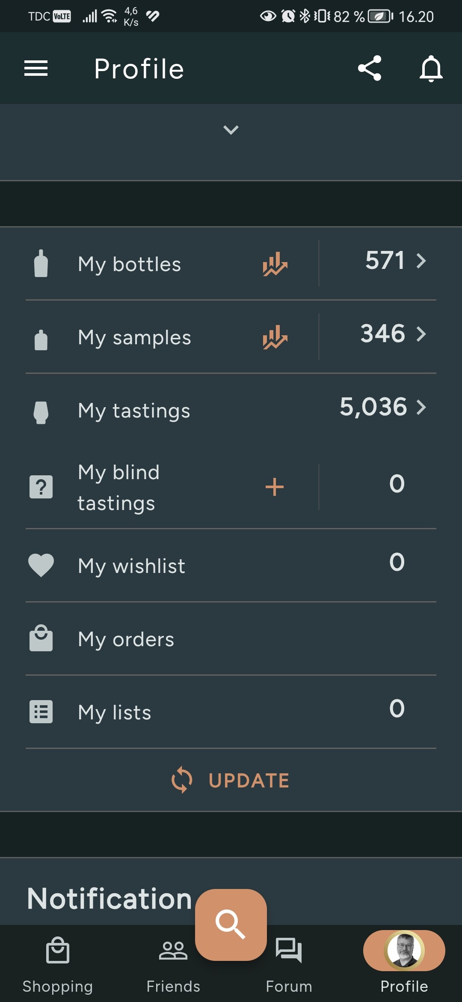
Task: View My samples statistics chart
Action: point(275,337)
